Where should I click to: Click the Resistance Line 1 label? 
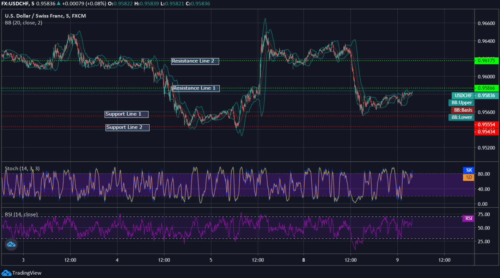196,88
